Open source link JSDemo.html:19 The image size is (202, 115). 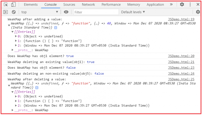pos(181,19)
